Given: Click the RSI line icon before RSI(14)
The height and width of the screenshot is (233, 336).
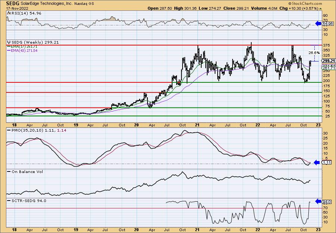Looking at the screenshot, I should click(x=9, y=13).
